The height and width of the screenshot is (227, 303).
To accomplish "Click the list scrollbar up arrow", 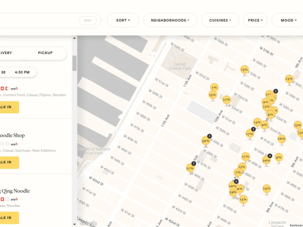I will click(75, 38).
